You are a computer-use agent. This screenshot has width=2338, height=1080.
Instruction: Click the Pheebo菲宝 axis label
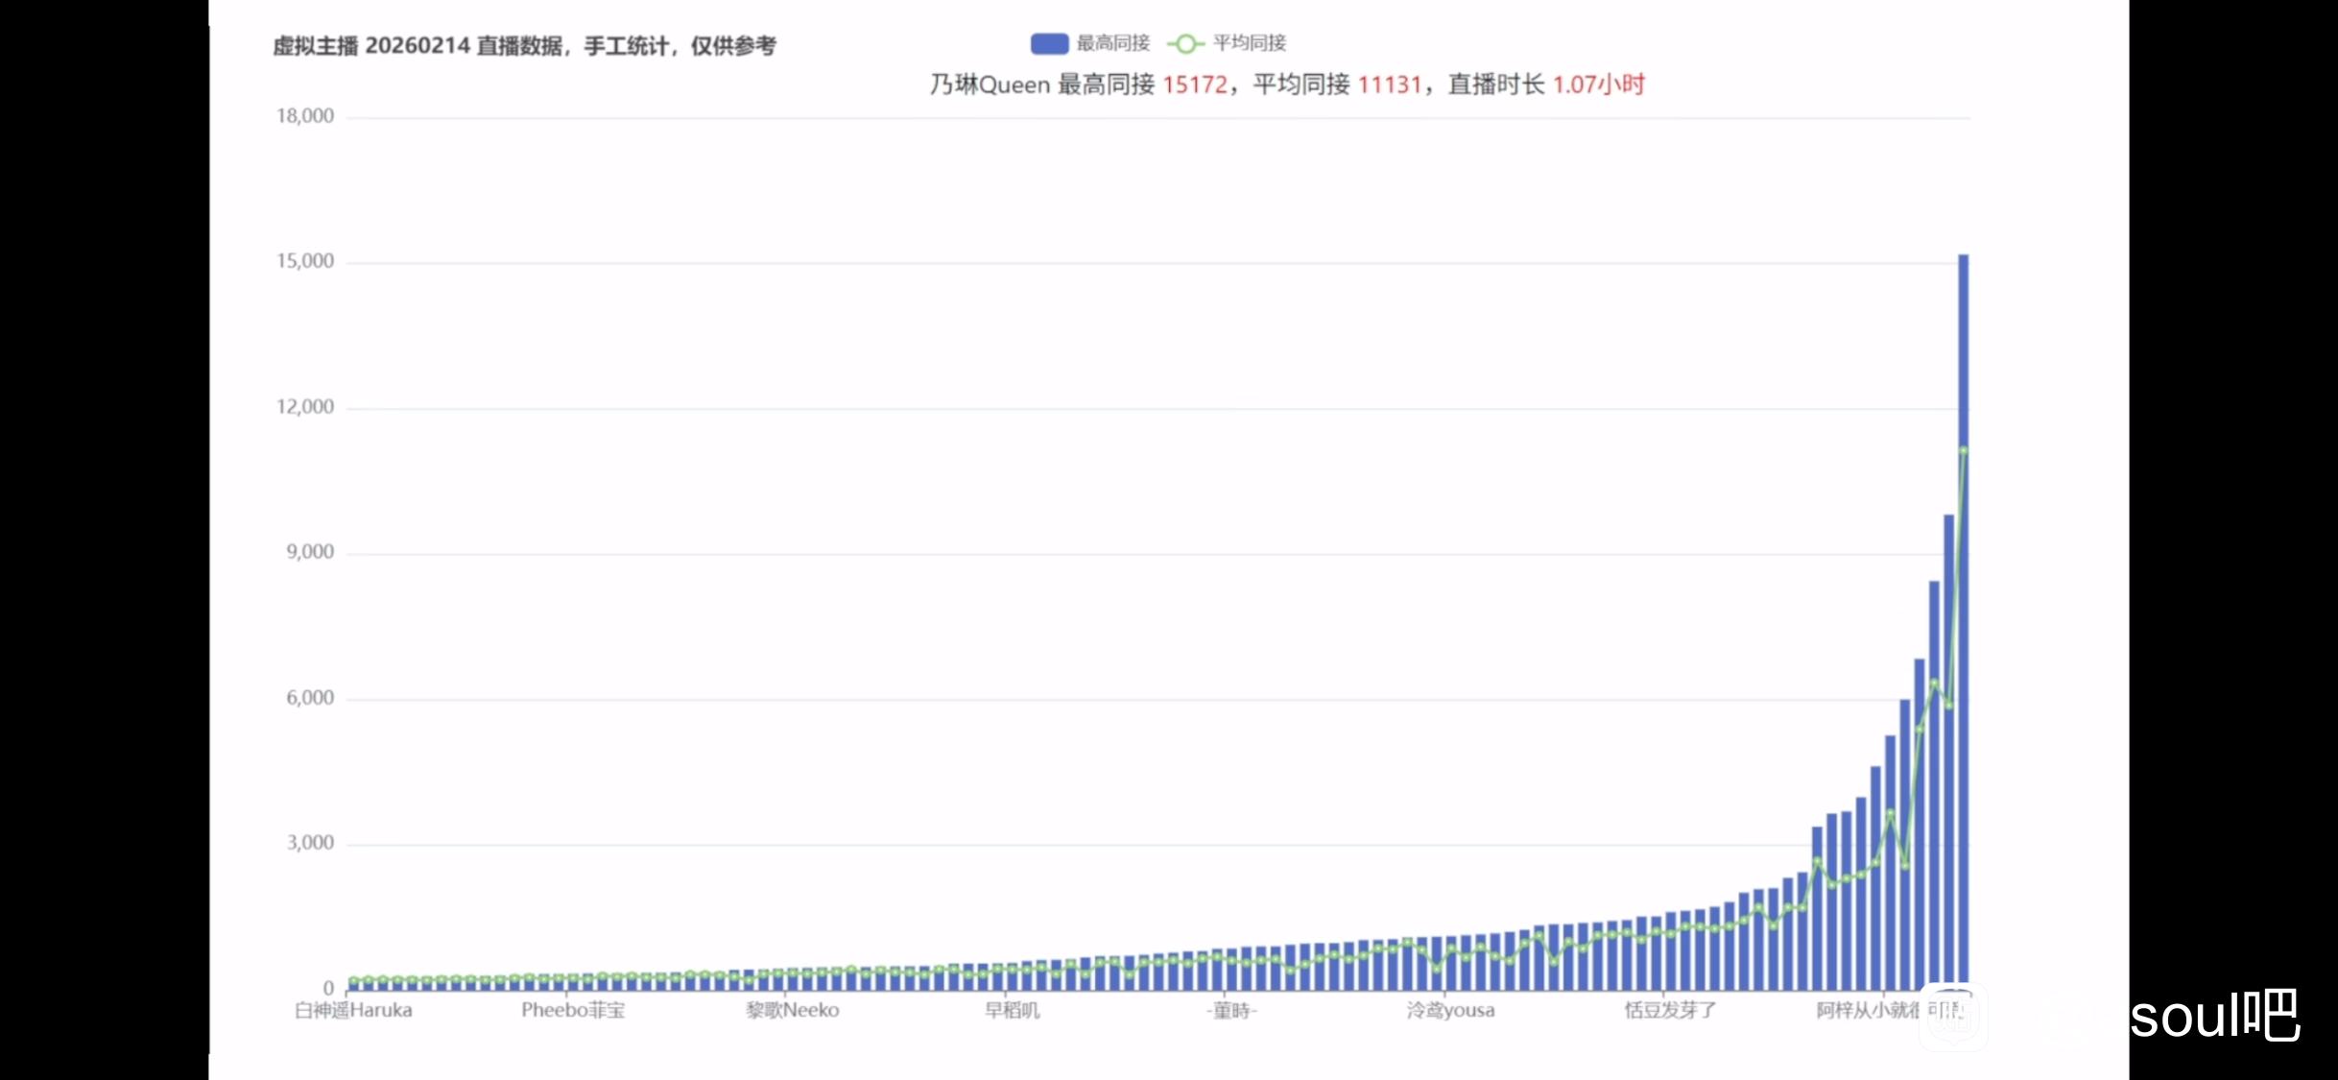573,1010
